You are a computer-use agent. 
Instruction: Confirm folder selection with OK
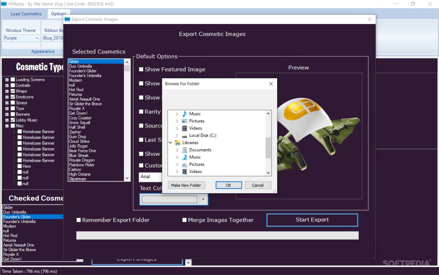pos(229,185)
